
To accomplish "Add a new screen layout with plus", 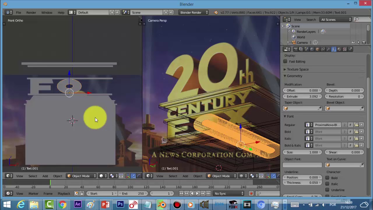I will (x=112, y=12).
